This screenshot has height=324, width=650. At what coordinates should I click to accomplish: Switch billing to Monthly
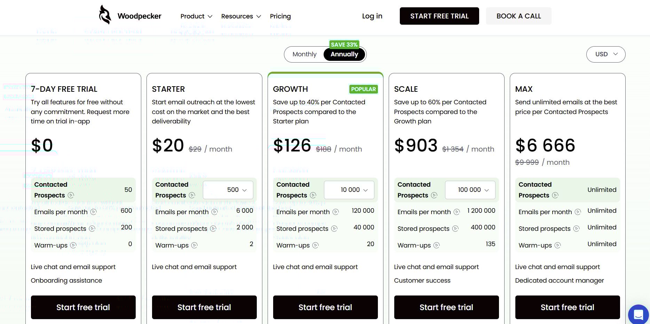(x=304, y=54)
